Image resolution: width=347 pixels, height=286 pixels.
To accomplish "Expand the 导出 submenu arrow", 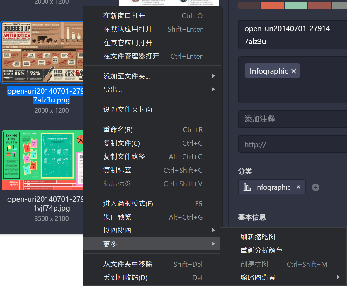I will pyautogui.click(x=213, y=89).
